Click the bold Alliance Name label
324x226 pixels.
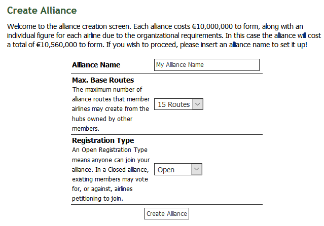(96, 65)
